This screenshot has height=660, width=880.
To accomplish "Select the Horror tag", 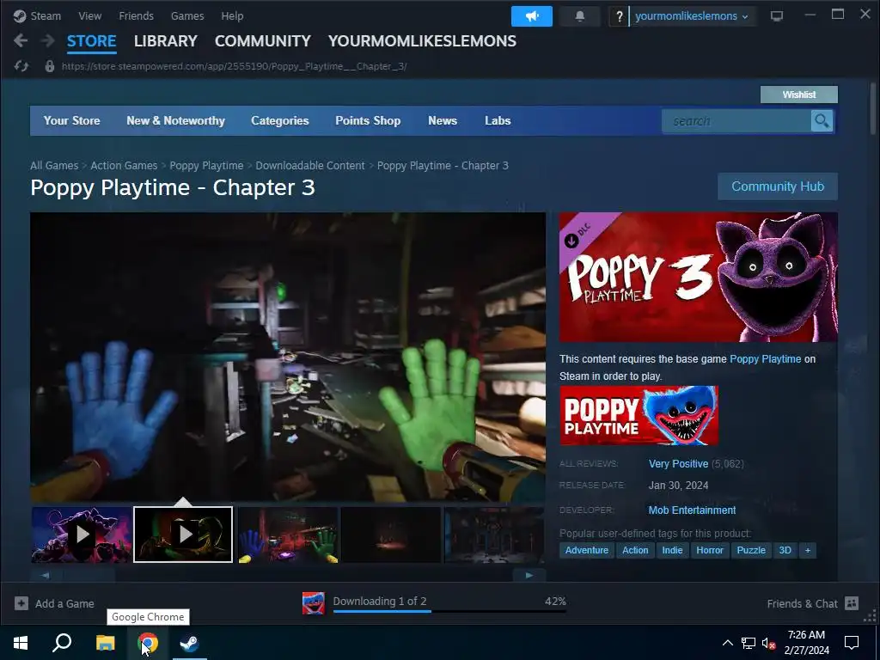I will tap(709, 550).
